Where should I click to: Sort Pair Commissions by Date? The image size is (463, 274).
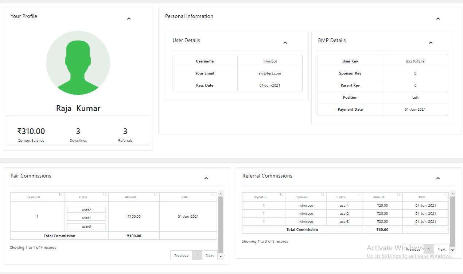[x=188, y=197]
